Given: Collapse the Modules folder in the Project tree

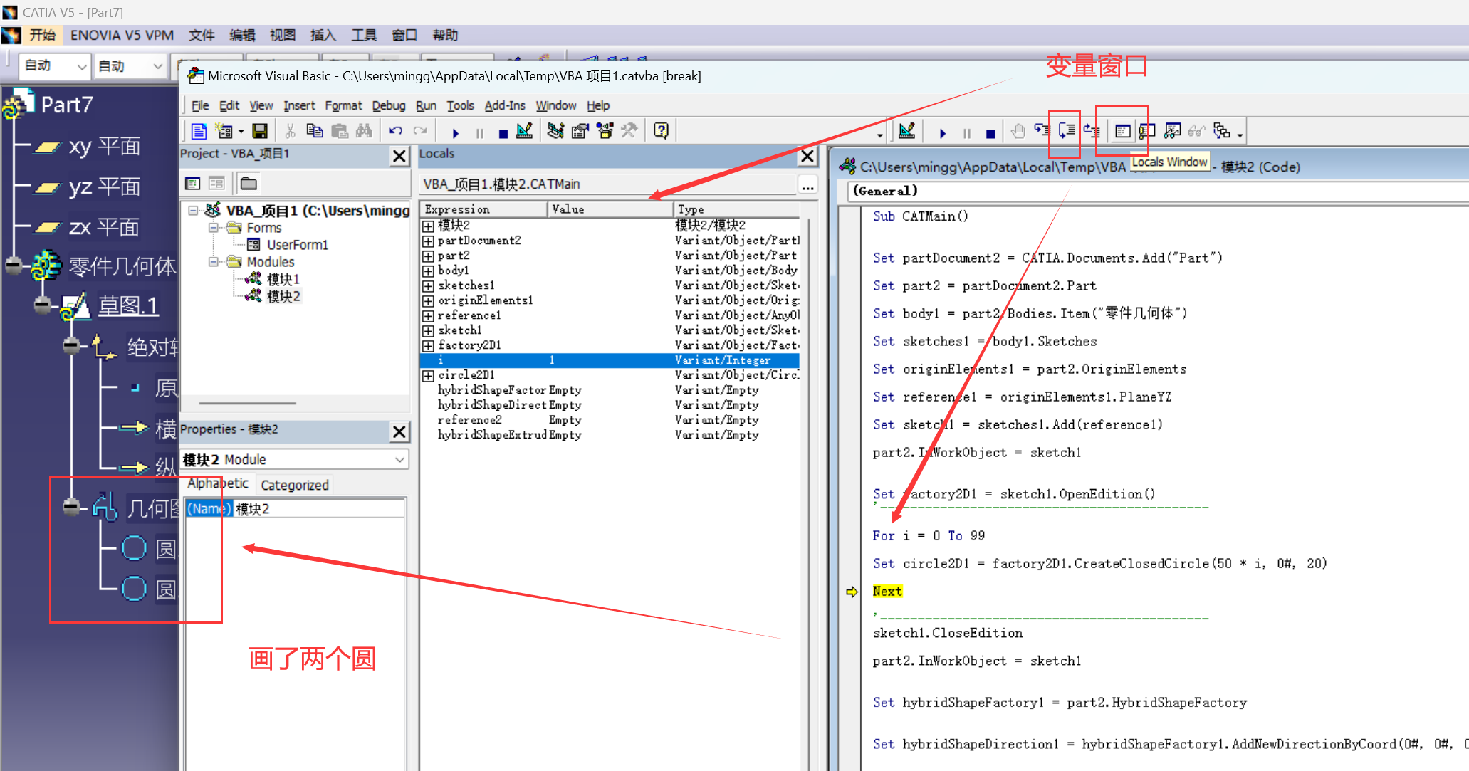Looking at the screenshot, I should tap(213, 262).
